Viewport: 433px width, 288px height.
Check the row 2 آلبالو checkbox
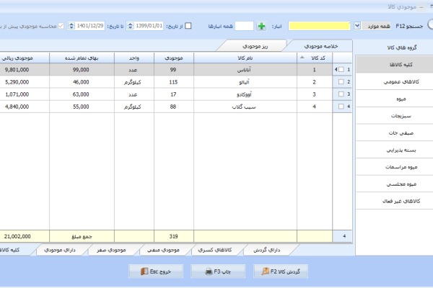(341, 82)
